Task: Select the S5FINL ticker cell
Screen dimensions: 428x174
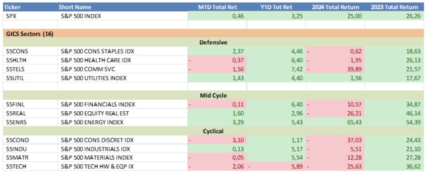Action: coord(15,104)
